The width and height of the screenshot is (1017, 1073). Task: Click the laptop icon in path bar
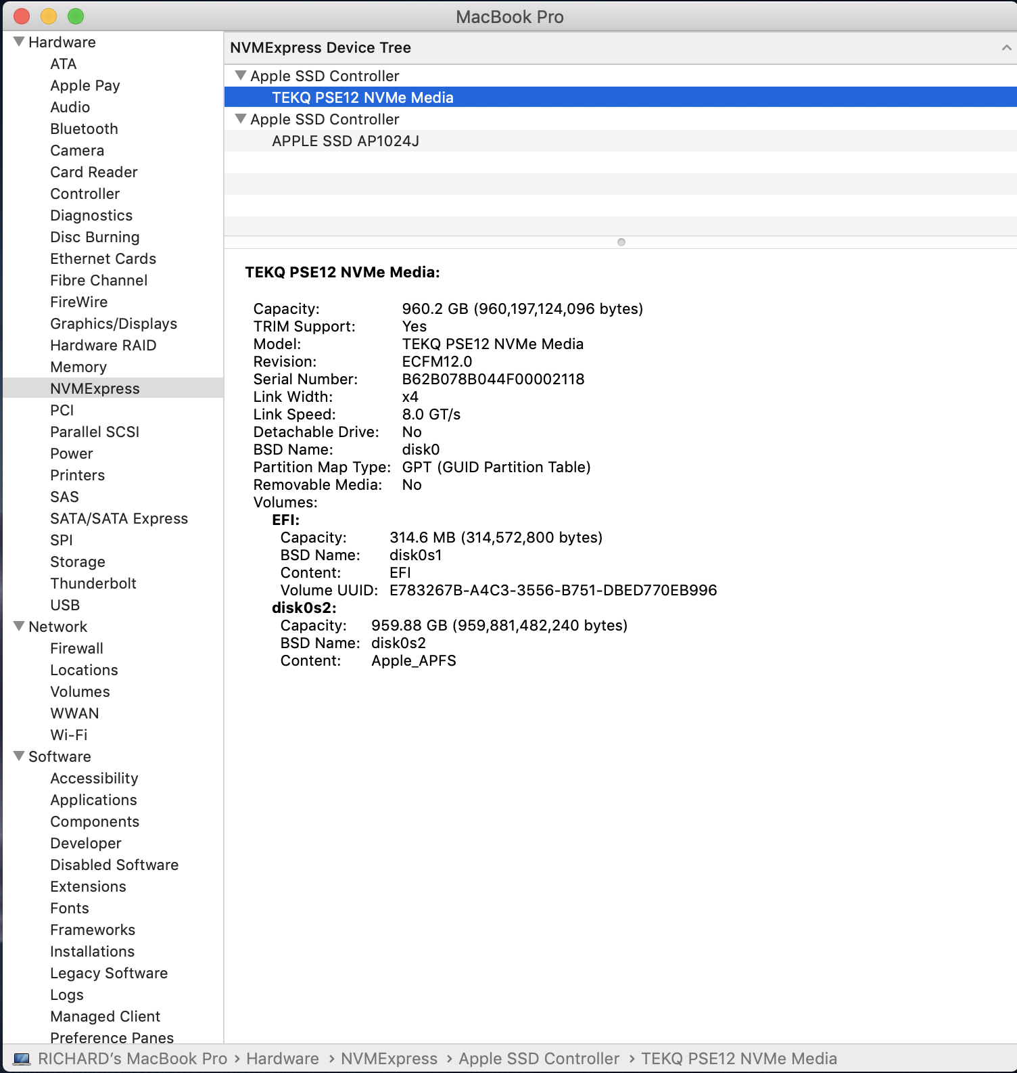click(x=22, y=1059)
